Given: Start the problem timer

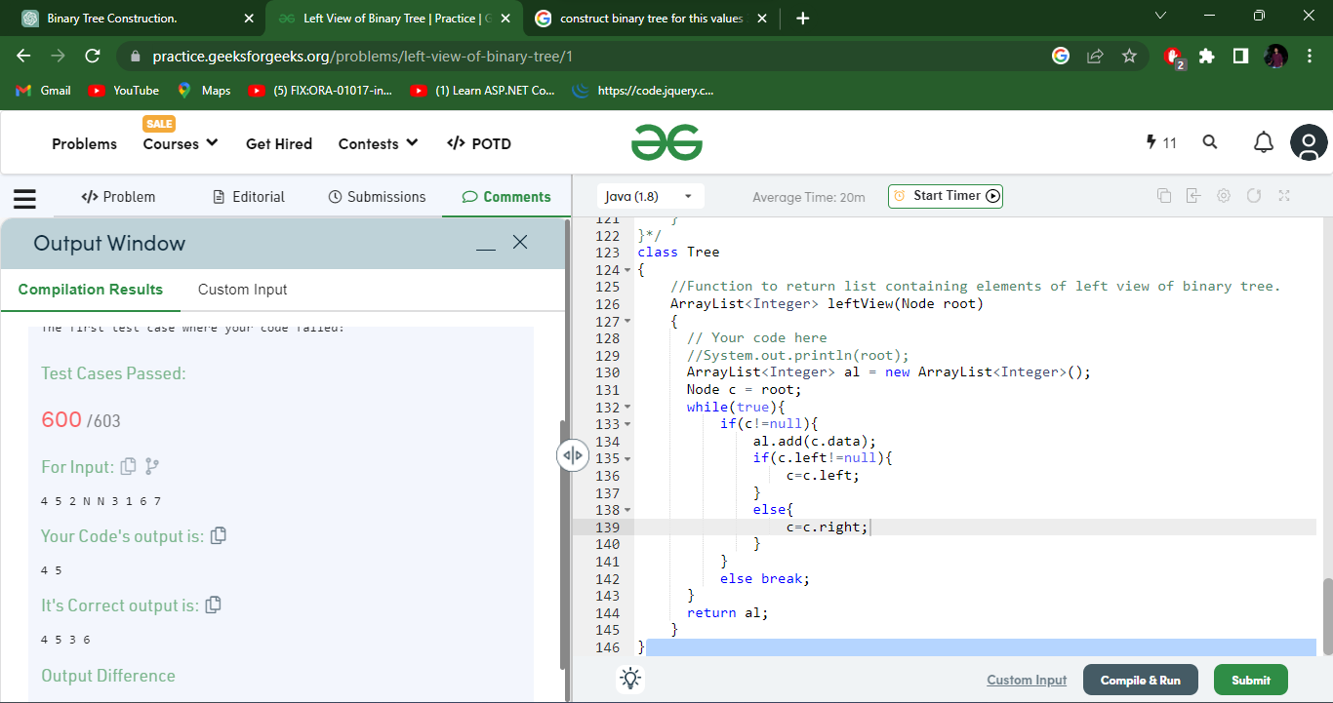Looking at the screenshot, I should point(945,196).
